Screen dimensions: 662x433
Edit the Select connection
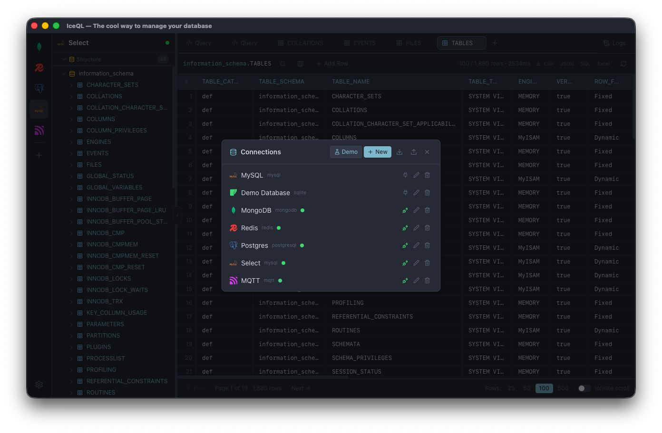[x=416, y=263]
